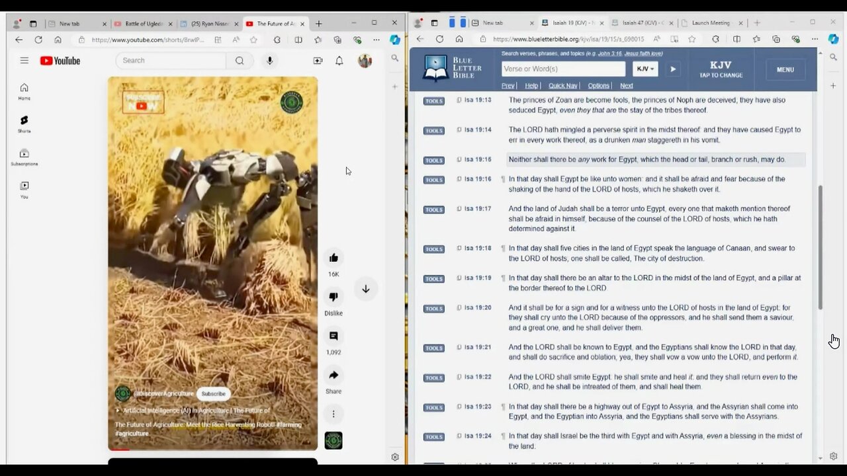Start voice search with the microphone icon
847x476 pixels.
269,61
